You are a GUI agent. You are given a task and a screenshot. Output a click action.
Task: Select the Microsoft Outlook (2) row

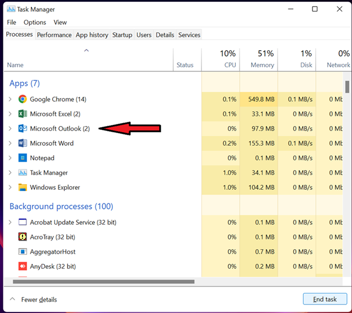(x=173, y=128)
